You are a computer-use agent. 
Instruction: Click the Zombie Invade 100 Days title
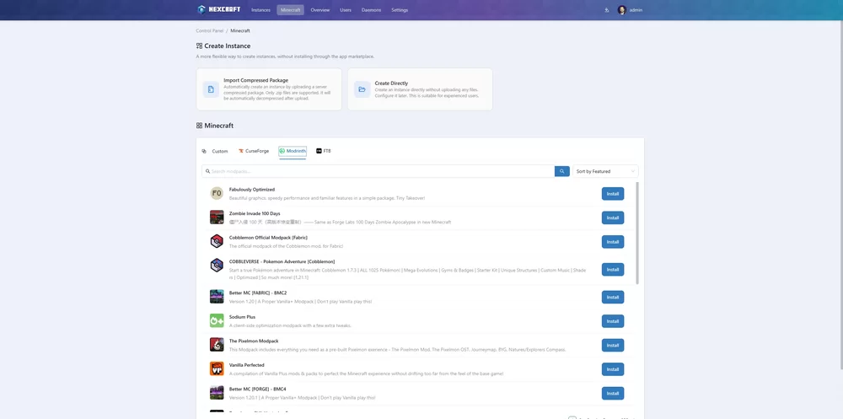tap(255, 213)
